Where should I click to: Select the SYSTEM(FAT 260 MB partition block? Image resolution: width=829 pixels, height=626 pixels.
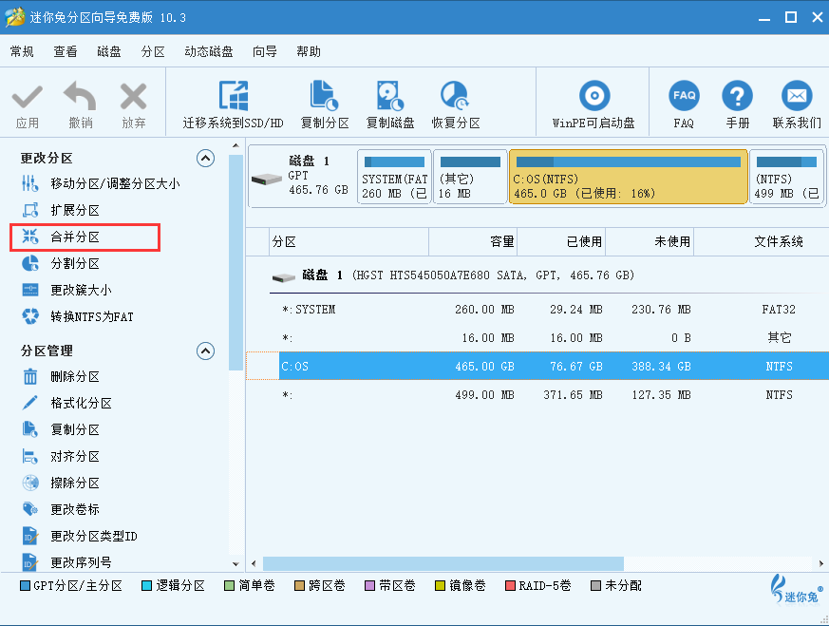[x=394, y=177]
